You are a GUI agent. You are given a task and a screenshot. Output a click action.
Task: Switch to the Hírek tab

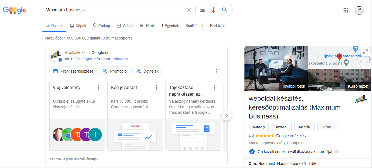[x=147, y=26]
